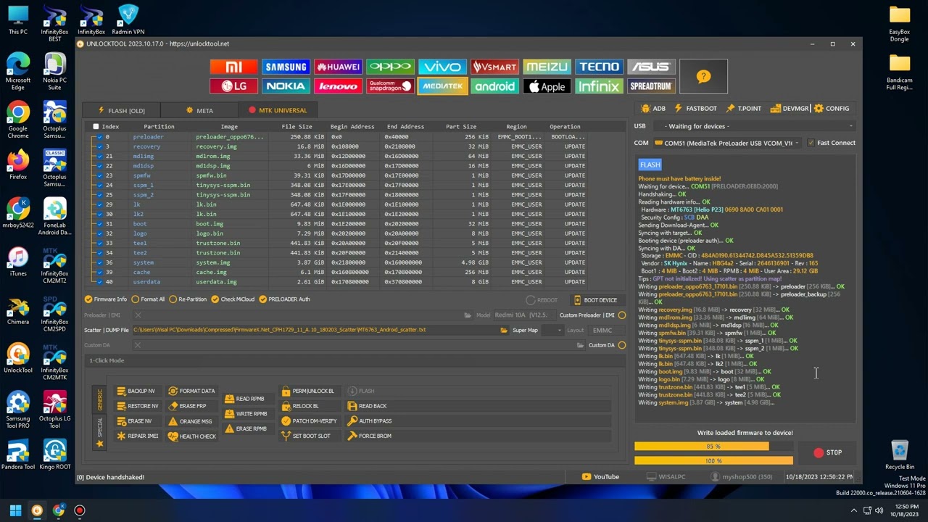The image size is (928, 522).
Task: Select the MTK UNIVERSAL tab
Action: (278, 111)
